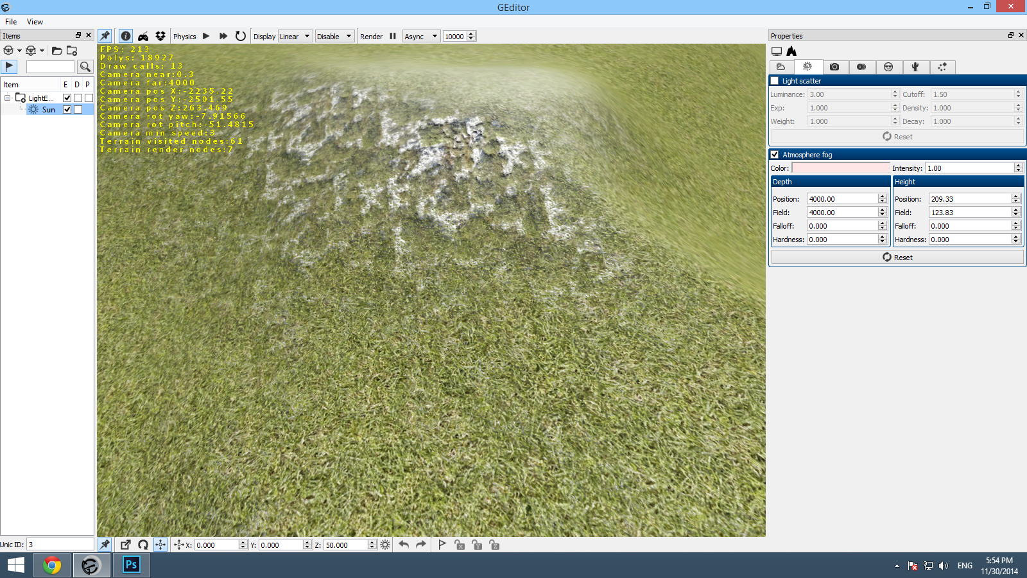This screenshot has height=578, width=1027.
Task: Click the Dropbox-style boxes icon in toolbar
Action: (160, 36)
